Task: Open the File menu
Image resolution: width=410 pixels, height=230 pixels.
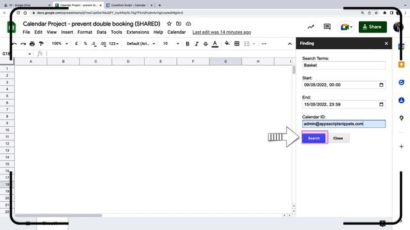Action: [26, 32]
